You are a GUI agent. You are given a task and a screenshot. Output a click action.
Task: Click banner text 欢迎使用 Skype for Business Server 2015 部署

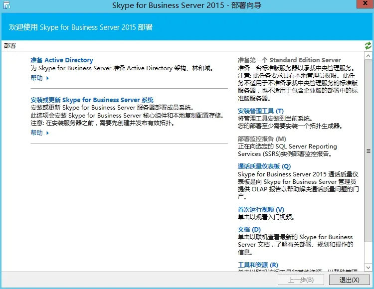point(81,27)
